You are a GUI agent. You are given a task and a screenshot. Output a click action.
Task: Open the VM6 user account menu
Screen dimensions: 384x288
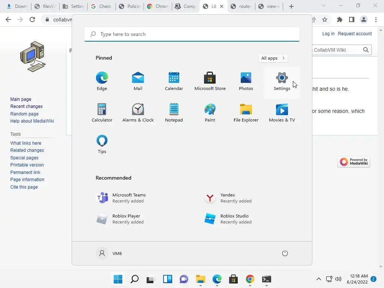[109, 253]
